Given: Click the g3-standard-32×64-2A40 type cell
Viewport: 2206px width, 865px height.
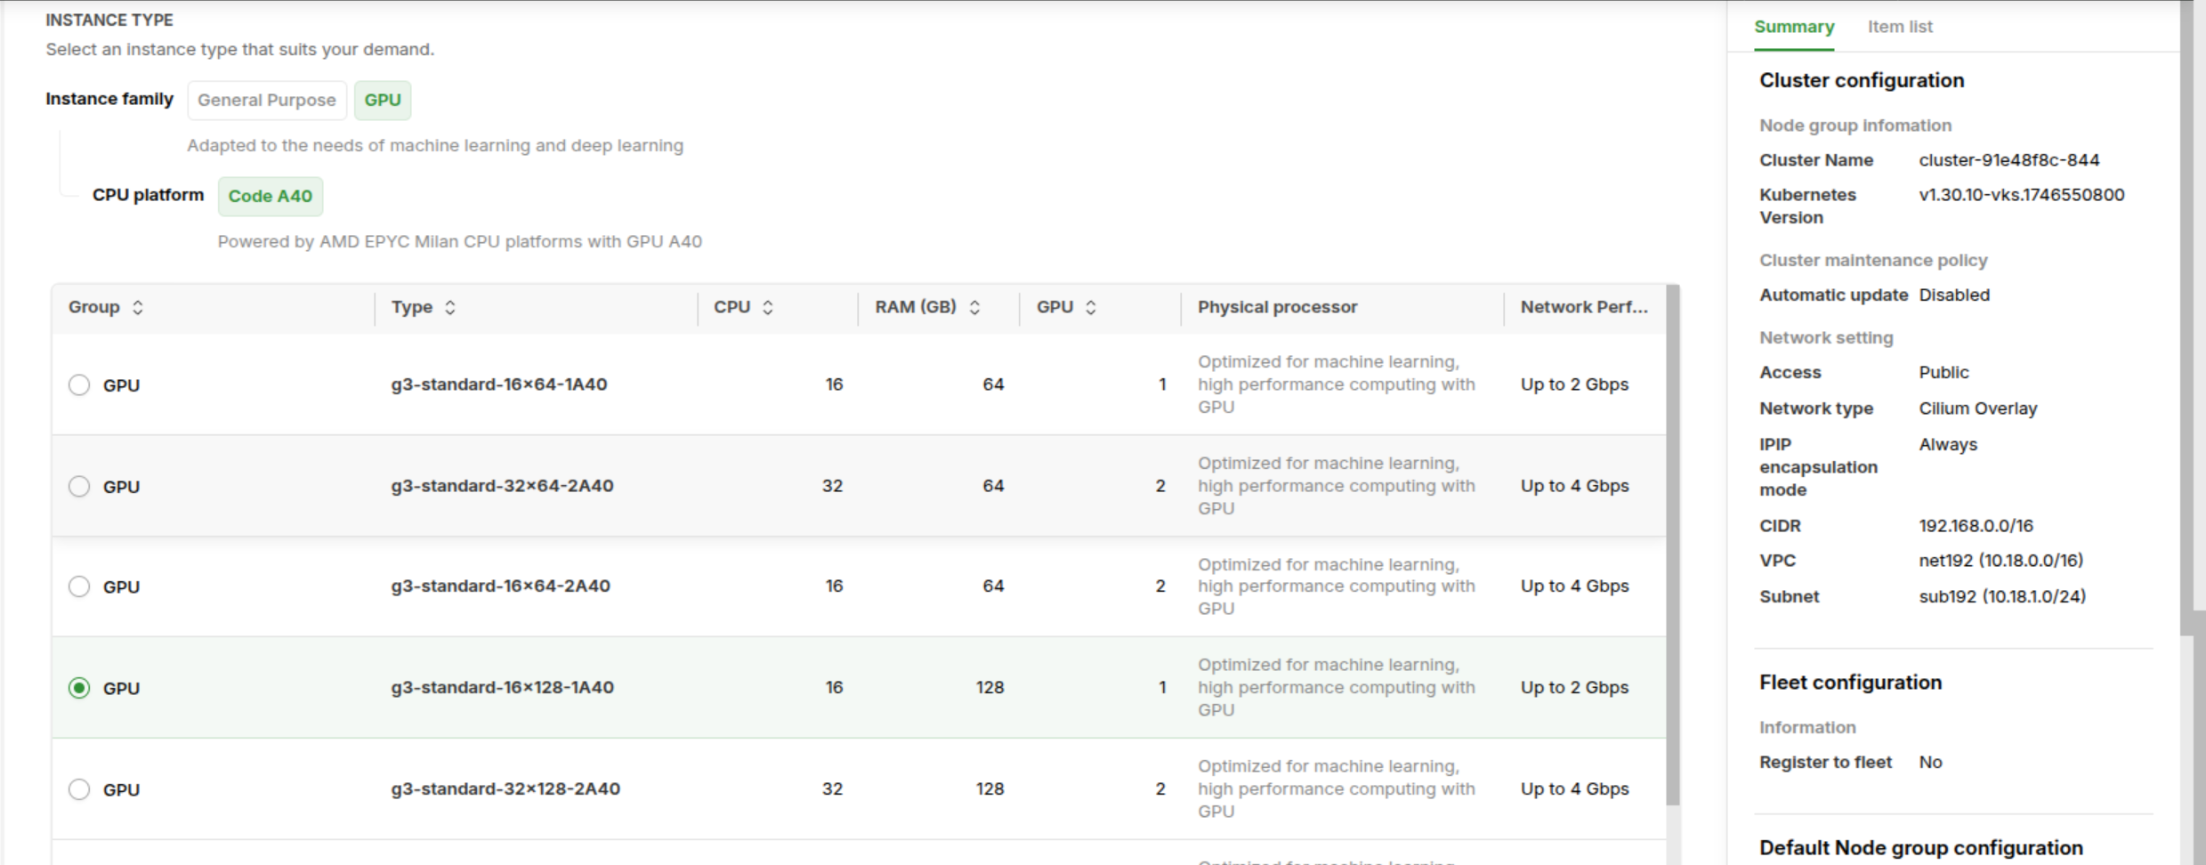Looking at the screenshot, I should click(x=502, y=486).
